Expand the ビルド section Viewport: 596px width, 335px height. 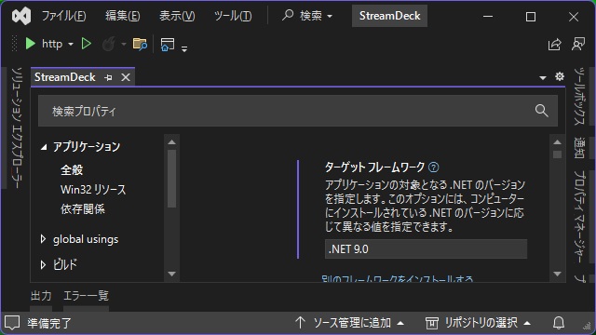(x=44, y=264)
